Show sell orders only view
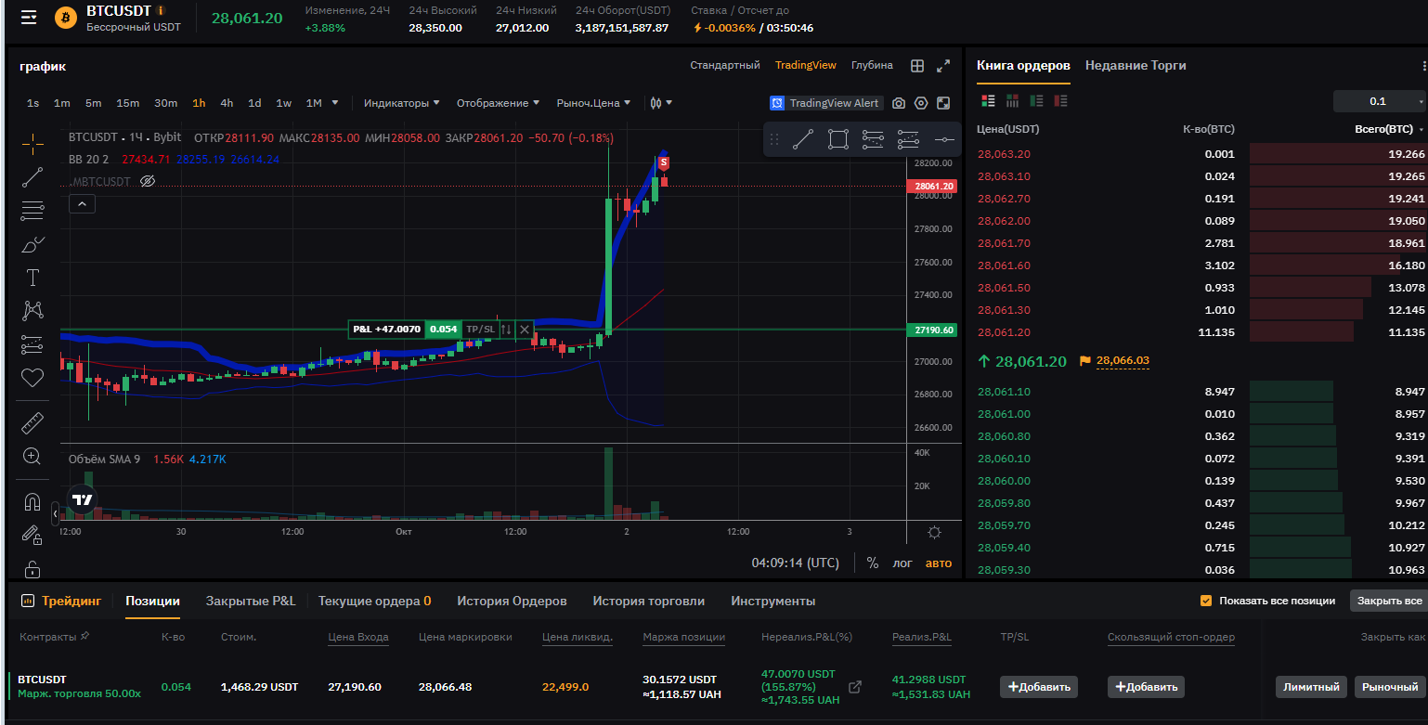 point(1061,100)
